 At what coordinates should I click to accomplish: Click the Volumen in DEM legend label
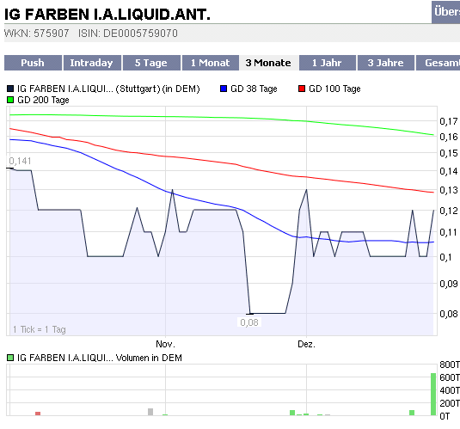pos(100,358)
